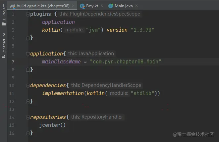219x142 pixels.
Task: Click the plugins block closing fold marker
Action: point(28,38)
